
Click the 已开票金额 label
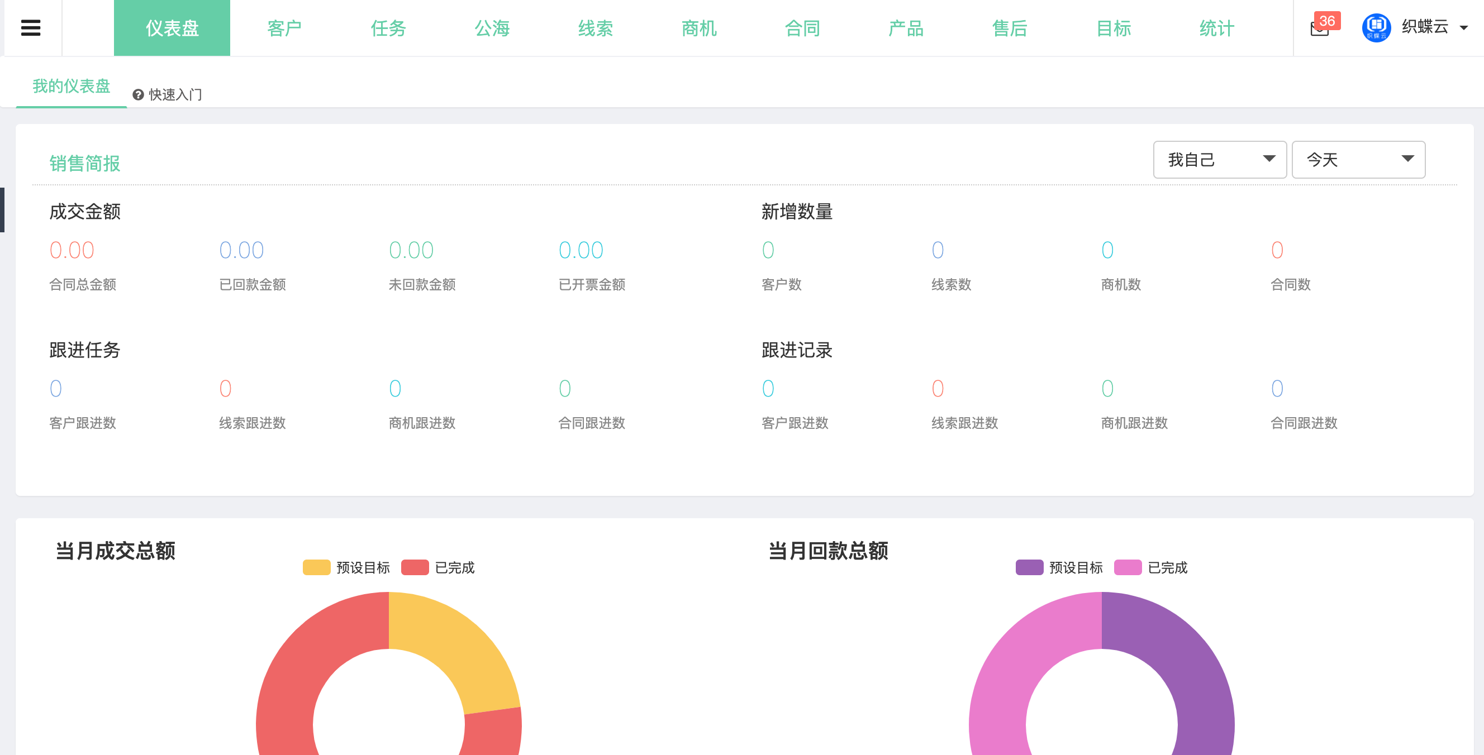coord(592,284)
